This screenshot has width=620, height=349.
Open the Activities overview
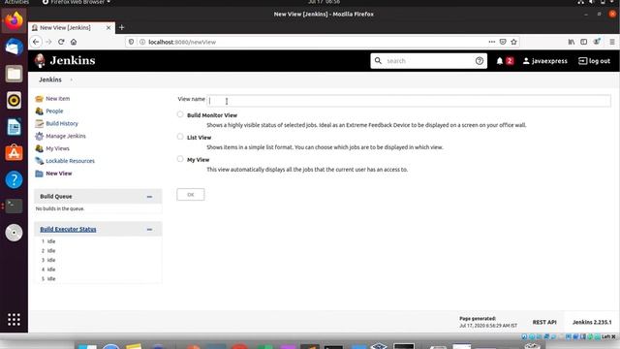coord(16,2)
